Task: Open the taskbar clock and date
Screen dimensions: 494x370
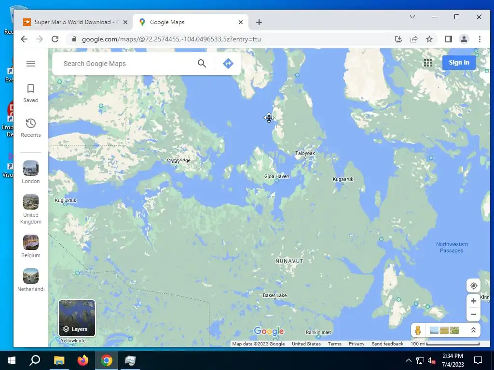Action: pyautogui.click(x=453, y=360)
